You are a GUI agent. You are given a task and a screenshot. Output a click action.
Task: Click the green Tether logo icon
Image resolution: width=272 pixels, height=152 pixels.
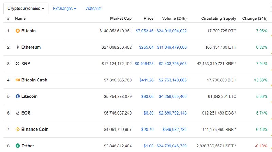pos(18,146)
